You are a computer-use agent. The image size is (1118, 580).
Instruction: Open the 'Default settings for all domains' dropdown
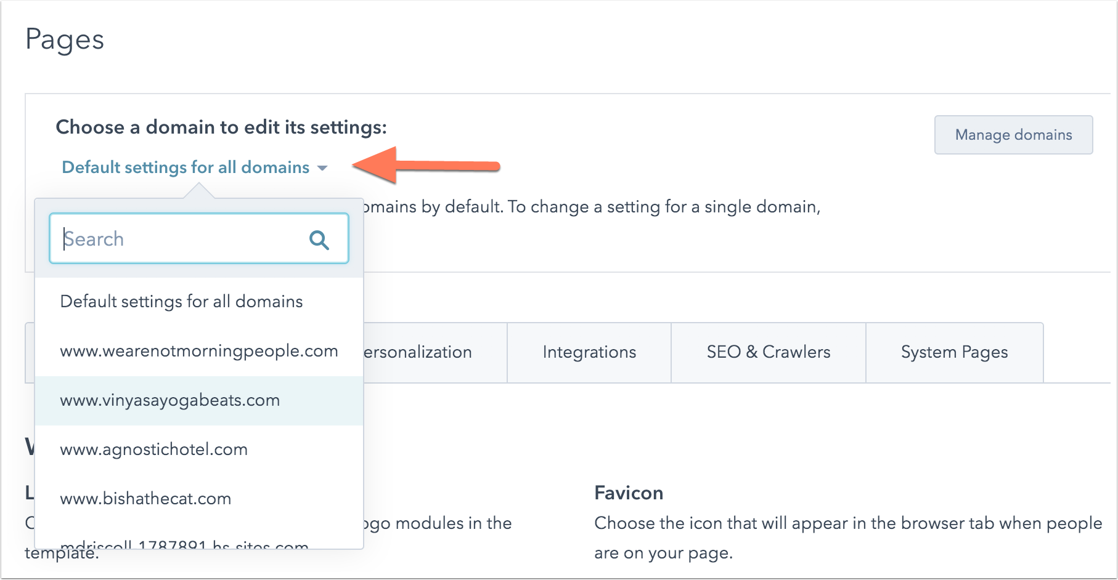click(195, 167)
